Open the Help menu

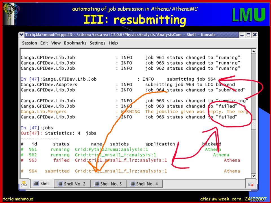point(113,43)
